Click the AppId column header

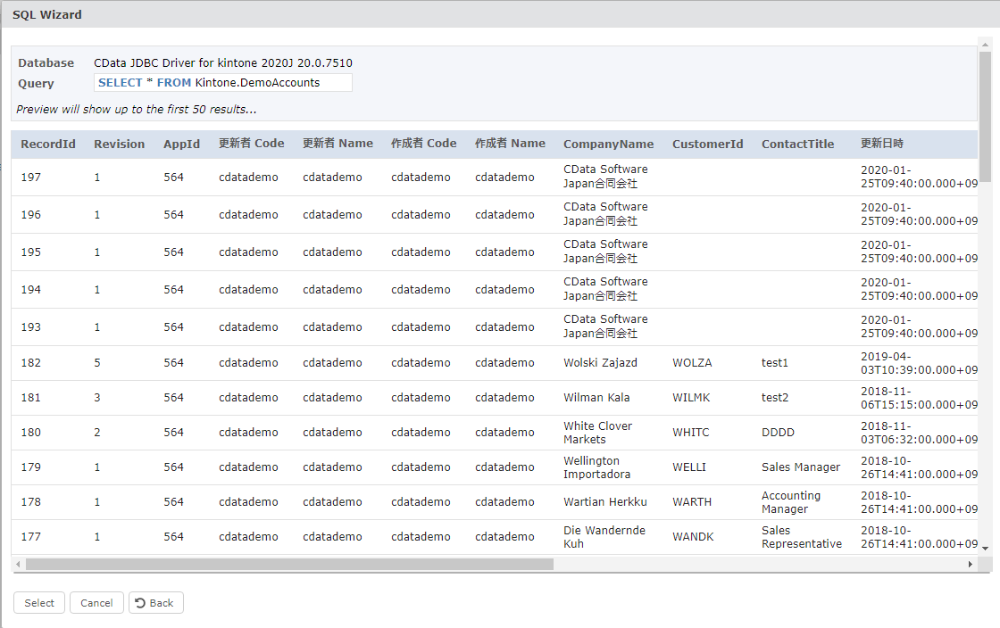pos(181,145)
